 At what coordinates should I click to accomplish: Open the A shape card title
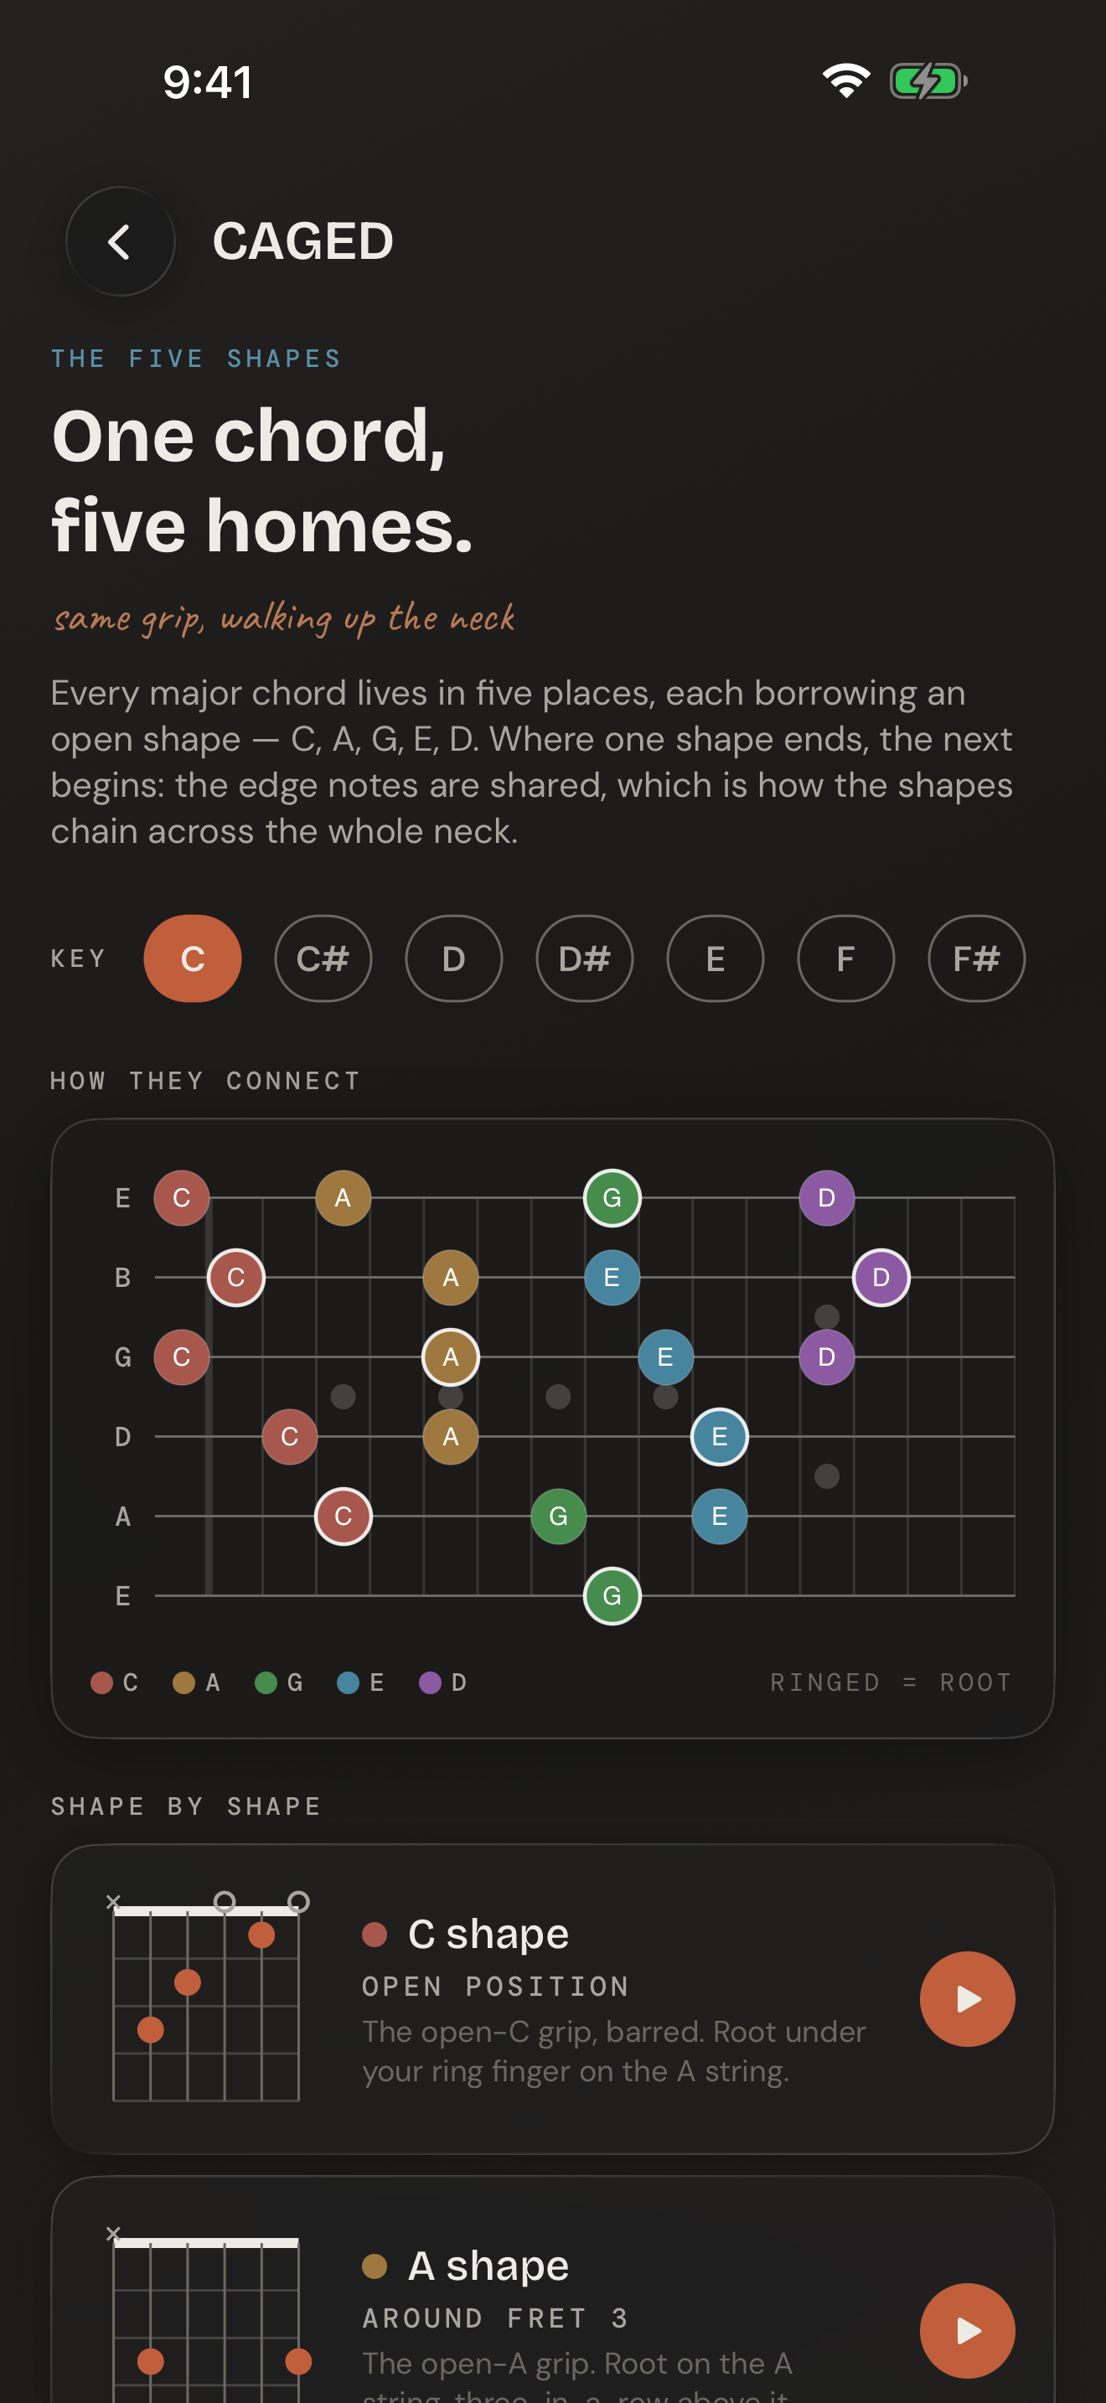click(x=488, y=2265)
